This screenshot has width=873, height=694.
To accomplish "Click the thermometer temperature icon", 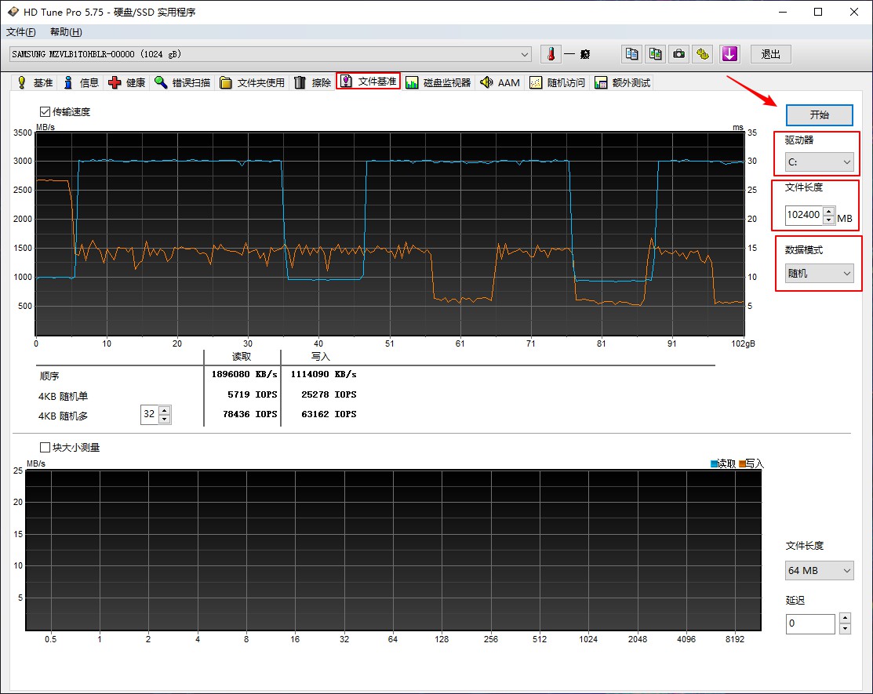I will click(x=551, y=54).
